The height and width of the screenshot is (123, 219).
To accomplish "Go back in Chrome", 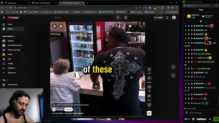I will click(2, 8).
